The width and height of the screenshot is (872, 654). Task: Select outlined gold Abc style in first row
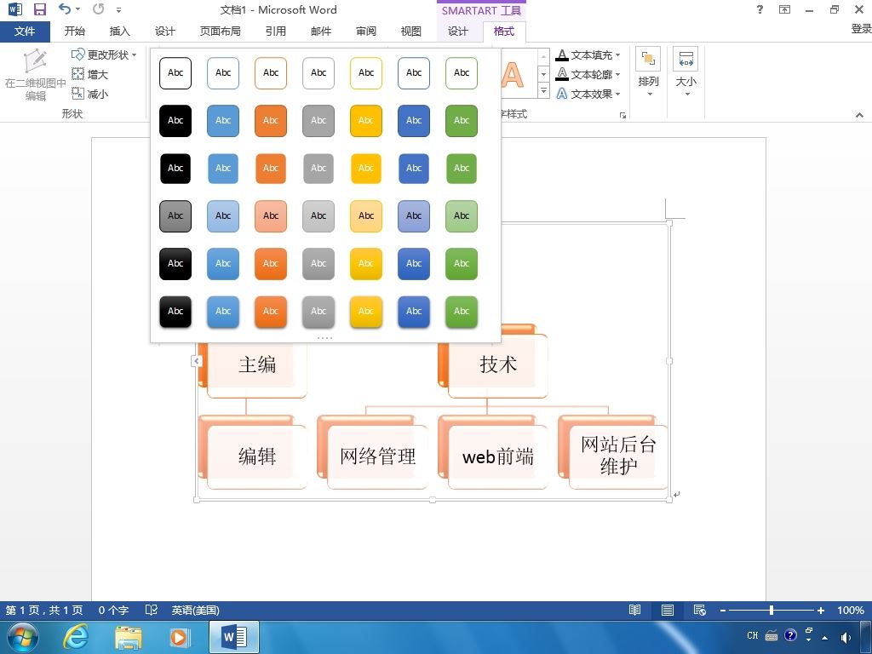click(366, 73)
